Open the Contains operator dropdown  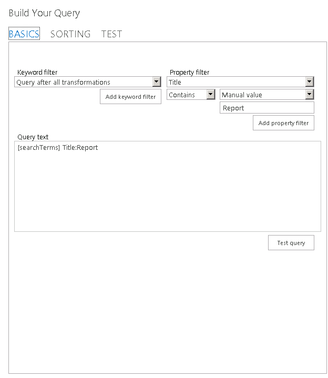pyautogui.click(x=191, y=95)
